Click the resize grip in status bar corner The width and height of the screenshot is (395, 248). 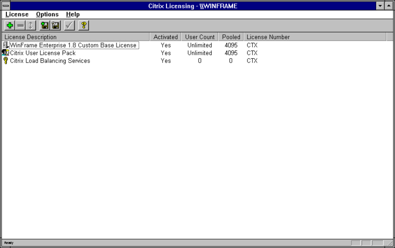[390, 243]
